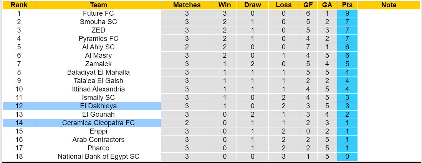This screenshot has height=163, width=422.
Task: Open the Smouha SC team entry
Action: [x=98, y=22]
